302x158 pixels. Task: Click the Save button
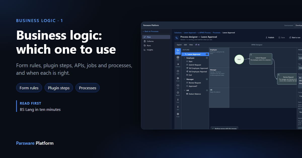282,38
